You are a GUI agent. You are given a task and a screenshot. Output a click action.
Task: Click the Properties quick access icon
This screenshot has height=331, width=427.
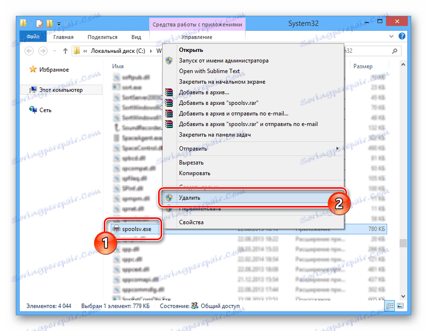coord(39,23)
